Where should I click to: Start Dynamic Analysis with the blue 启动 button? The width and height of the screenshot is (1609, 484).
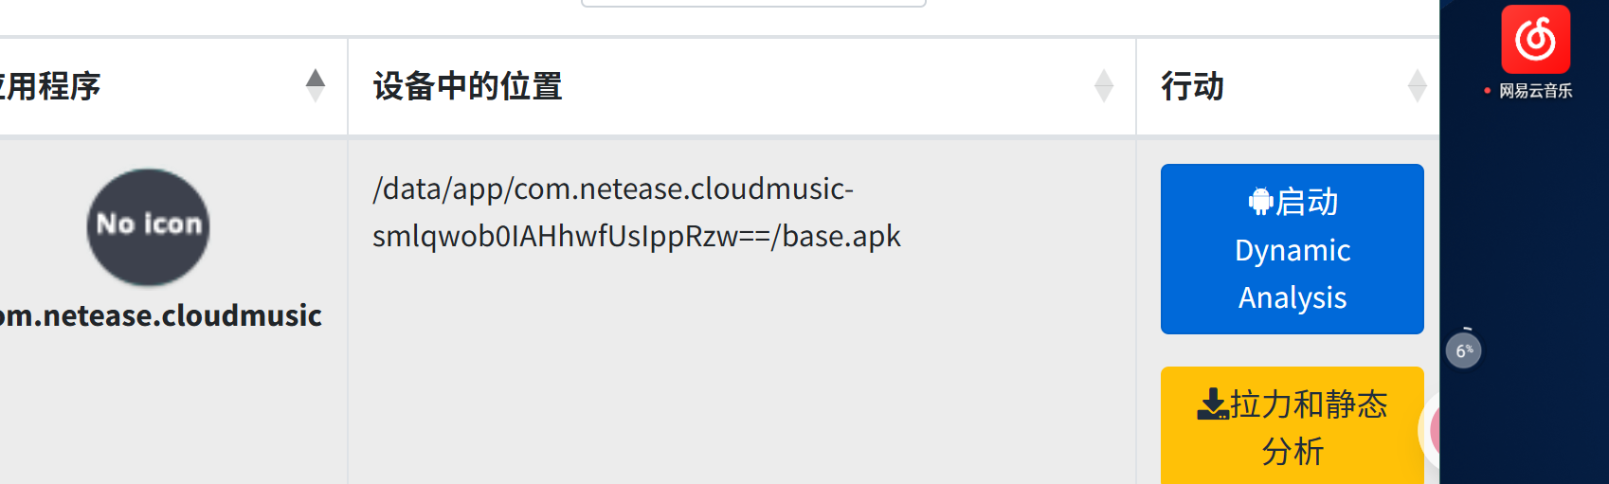tap(1293, 249)
